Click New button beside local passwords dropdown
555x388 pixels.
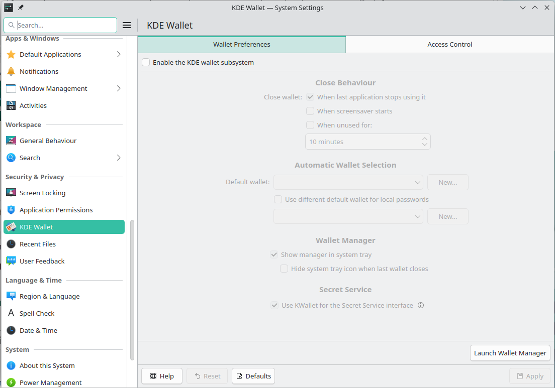click(448, 216)
